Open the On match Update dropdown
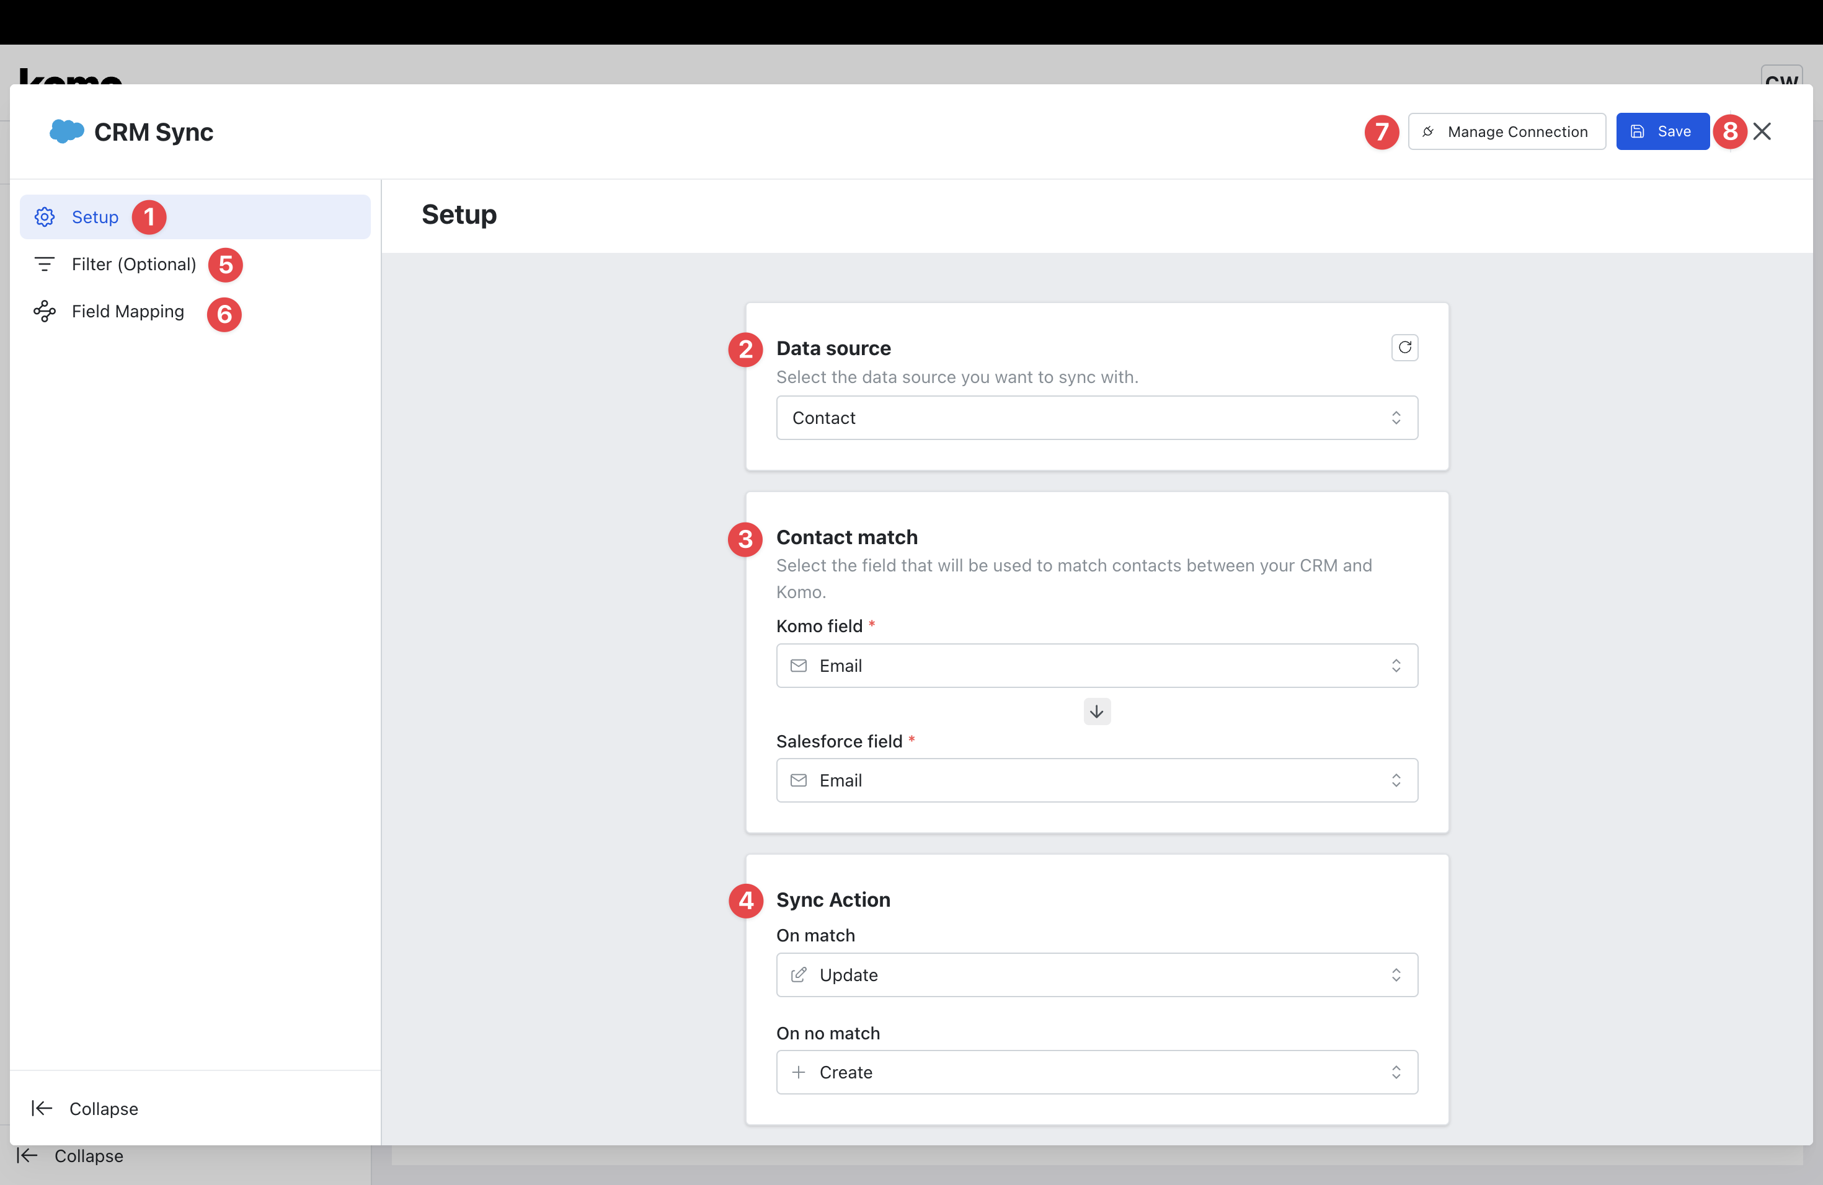Image resolution: width=1823 pixels, height=1185 pixels. pos(1096,976)
